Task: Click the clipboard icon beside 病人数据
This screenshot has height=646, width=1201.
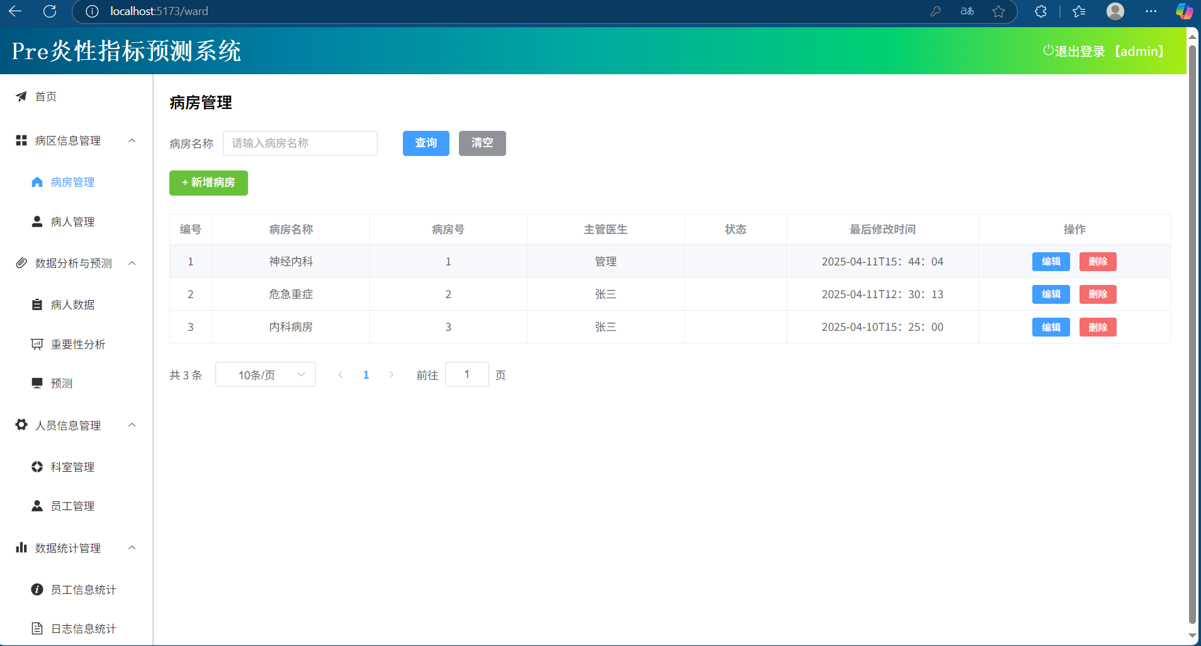Action: pyautogui.click(x=37, y=305)
